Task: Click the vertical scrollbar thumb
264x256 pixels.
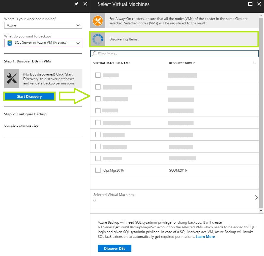Action: tap(261, 112)
